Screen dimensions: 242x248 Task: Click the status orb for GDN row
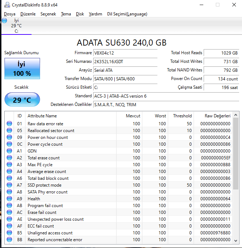[9, 151]
